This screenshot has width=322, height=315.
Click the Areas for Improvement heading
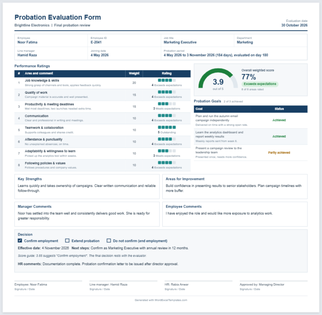tap(185, 179)
